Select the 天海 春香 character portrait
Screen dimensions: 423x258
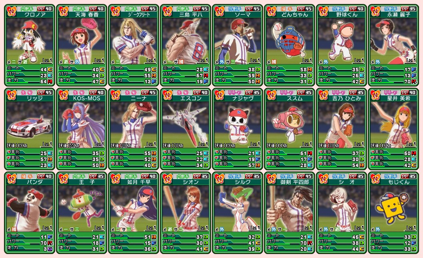click(x=82, y=41)
